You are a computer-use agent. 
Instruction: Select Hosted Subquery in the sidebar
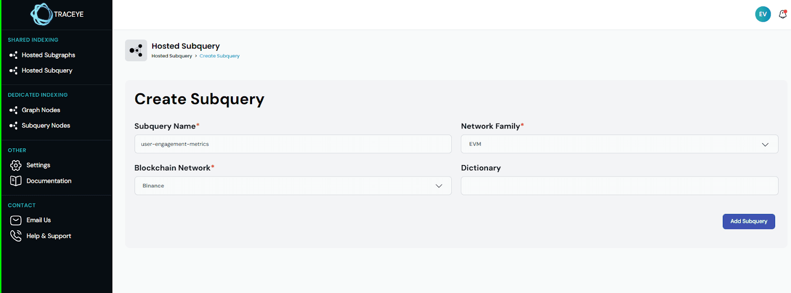(46, 71)
